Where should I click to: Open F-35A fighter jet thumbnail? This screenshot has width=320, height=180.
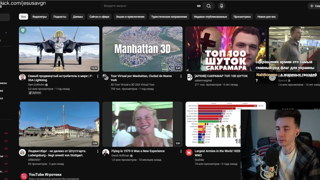click(59, 49)
